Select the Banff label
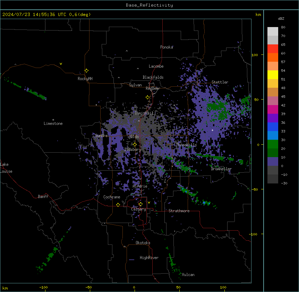Image resolution: width=299 pixels, height=292 pixels. [x=43, y=197]
